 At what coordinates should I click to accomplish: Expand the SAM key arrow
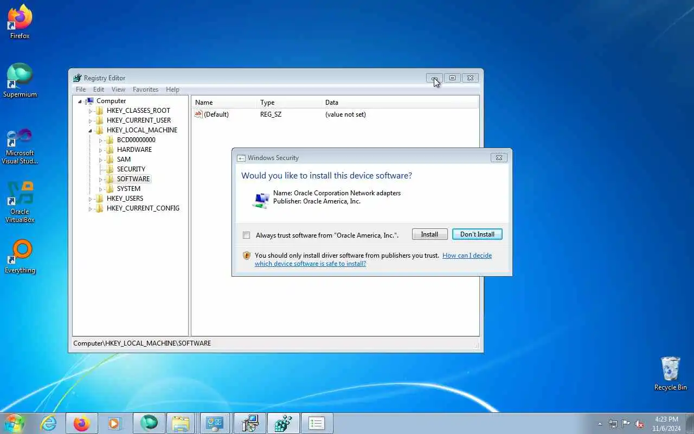click(101, 159)
